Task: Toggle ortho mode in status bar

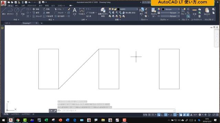Action: coord(162,115)
